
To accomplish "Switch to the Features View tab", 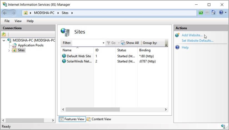I will tap(72, 119).
